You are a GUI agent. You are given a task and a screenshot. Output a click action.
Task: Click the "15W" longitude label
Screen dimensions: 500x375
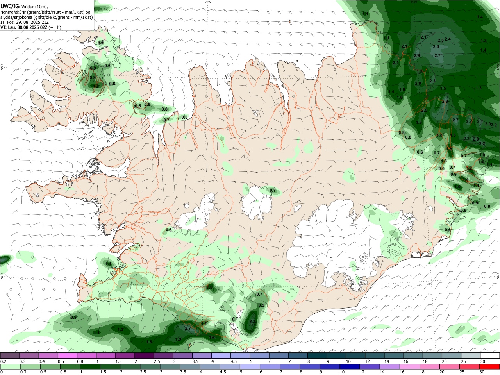pos(414,2)
